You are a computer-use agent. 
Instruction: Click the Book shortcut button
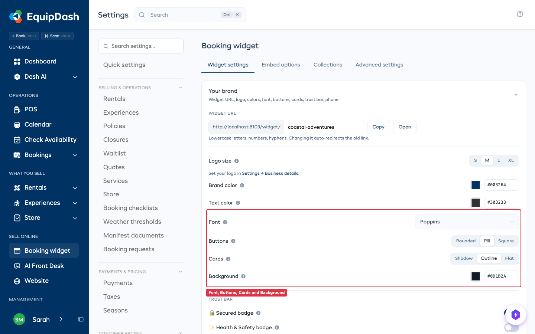[x=24, y=36]
